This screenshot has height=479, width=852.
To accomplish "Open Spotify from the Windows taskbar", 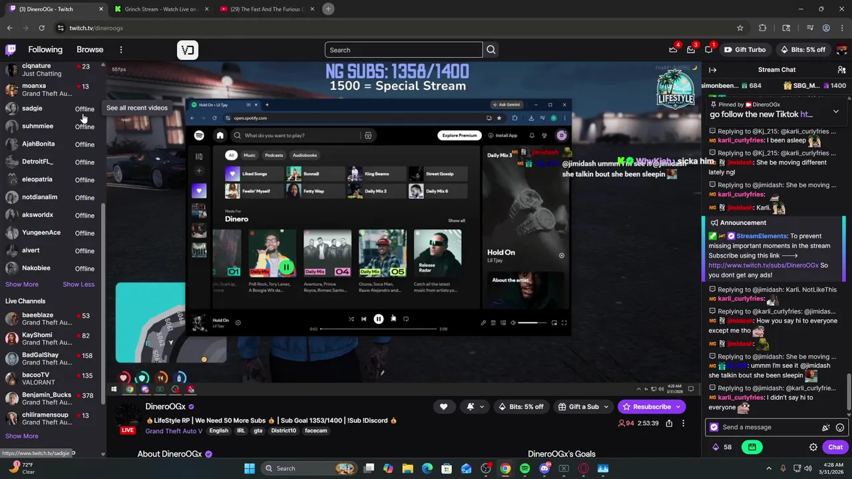I will [525, 468].
